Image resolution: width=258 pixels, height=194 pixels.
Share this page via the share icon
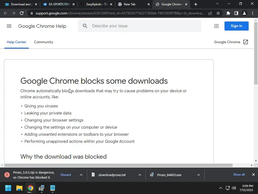point(210,13)
